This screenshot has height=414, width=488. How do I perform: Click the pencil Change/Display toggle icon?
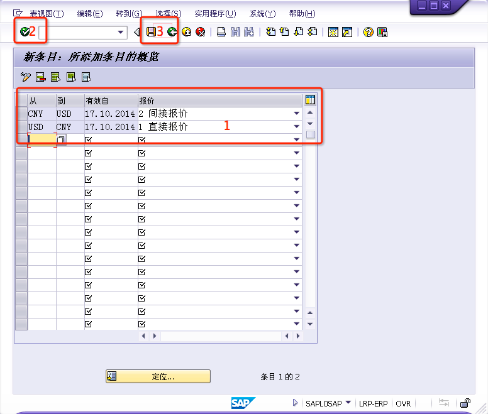click(x=26, y=77)
